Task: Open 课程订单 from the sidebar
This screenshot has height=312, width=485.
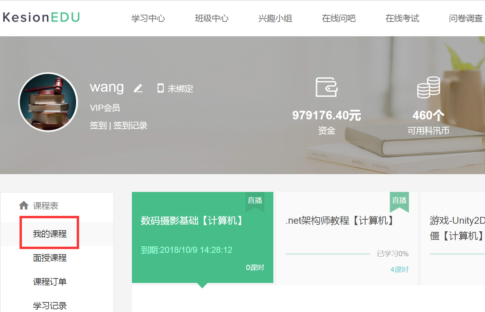Action: (50, 282)
